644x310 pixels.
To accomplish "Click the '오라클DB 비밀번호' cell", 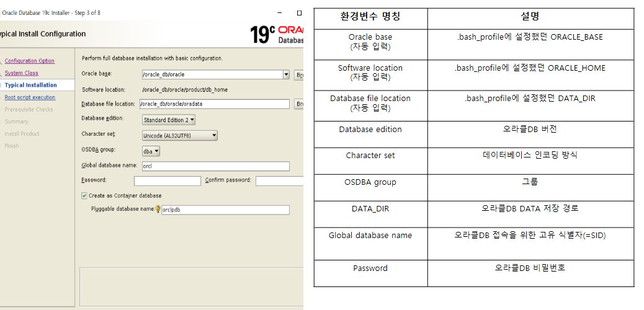I will [530, 273].
